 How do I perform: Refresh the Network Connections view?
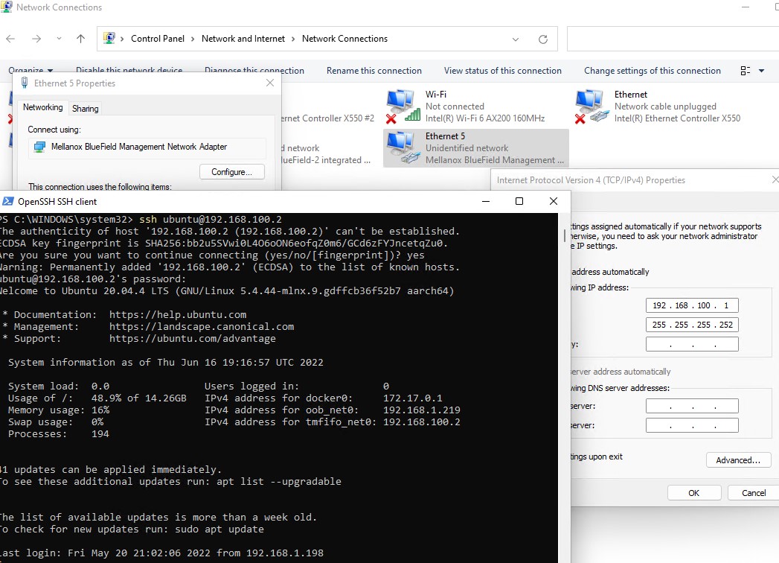tap(543, 39)
